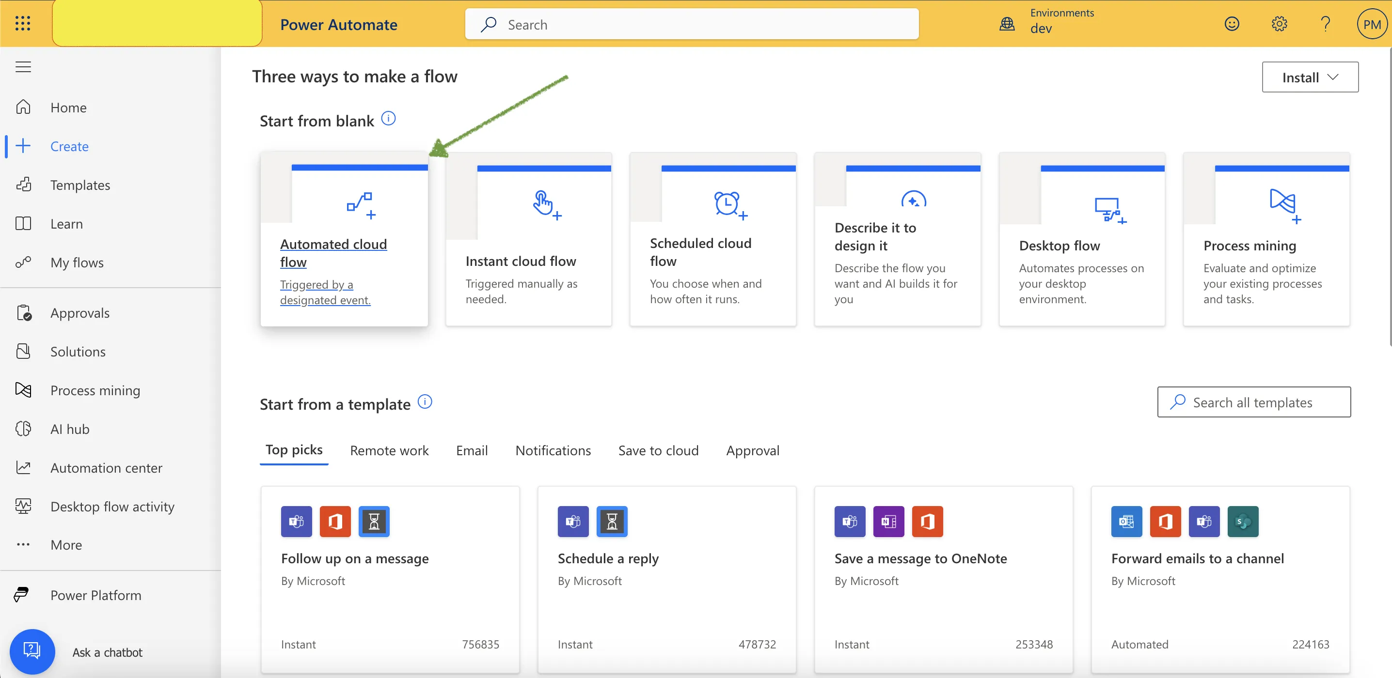Screen dimensions: 1392x678
Task: Open the Schedule a reply template
Action: 667,580
